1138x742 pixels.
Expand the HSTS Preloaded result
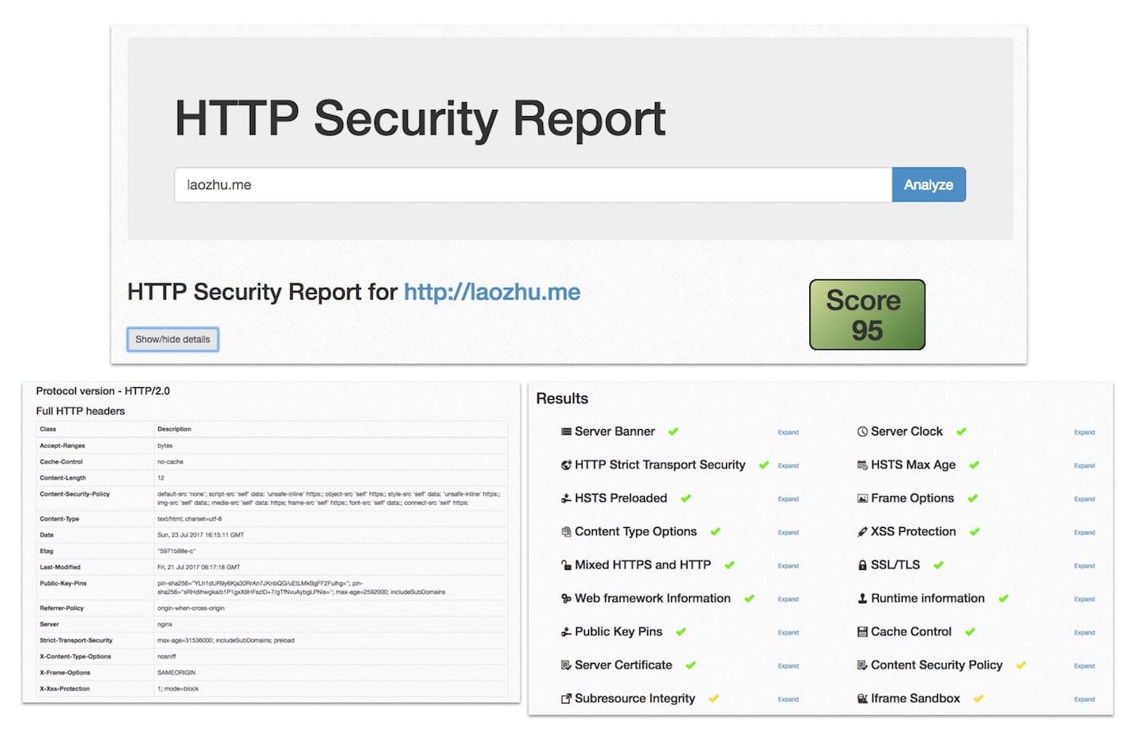[787, 499]
